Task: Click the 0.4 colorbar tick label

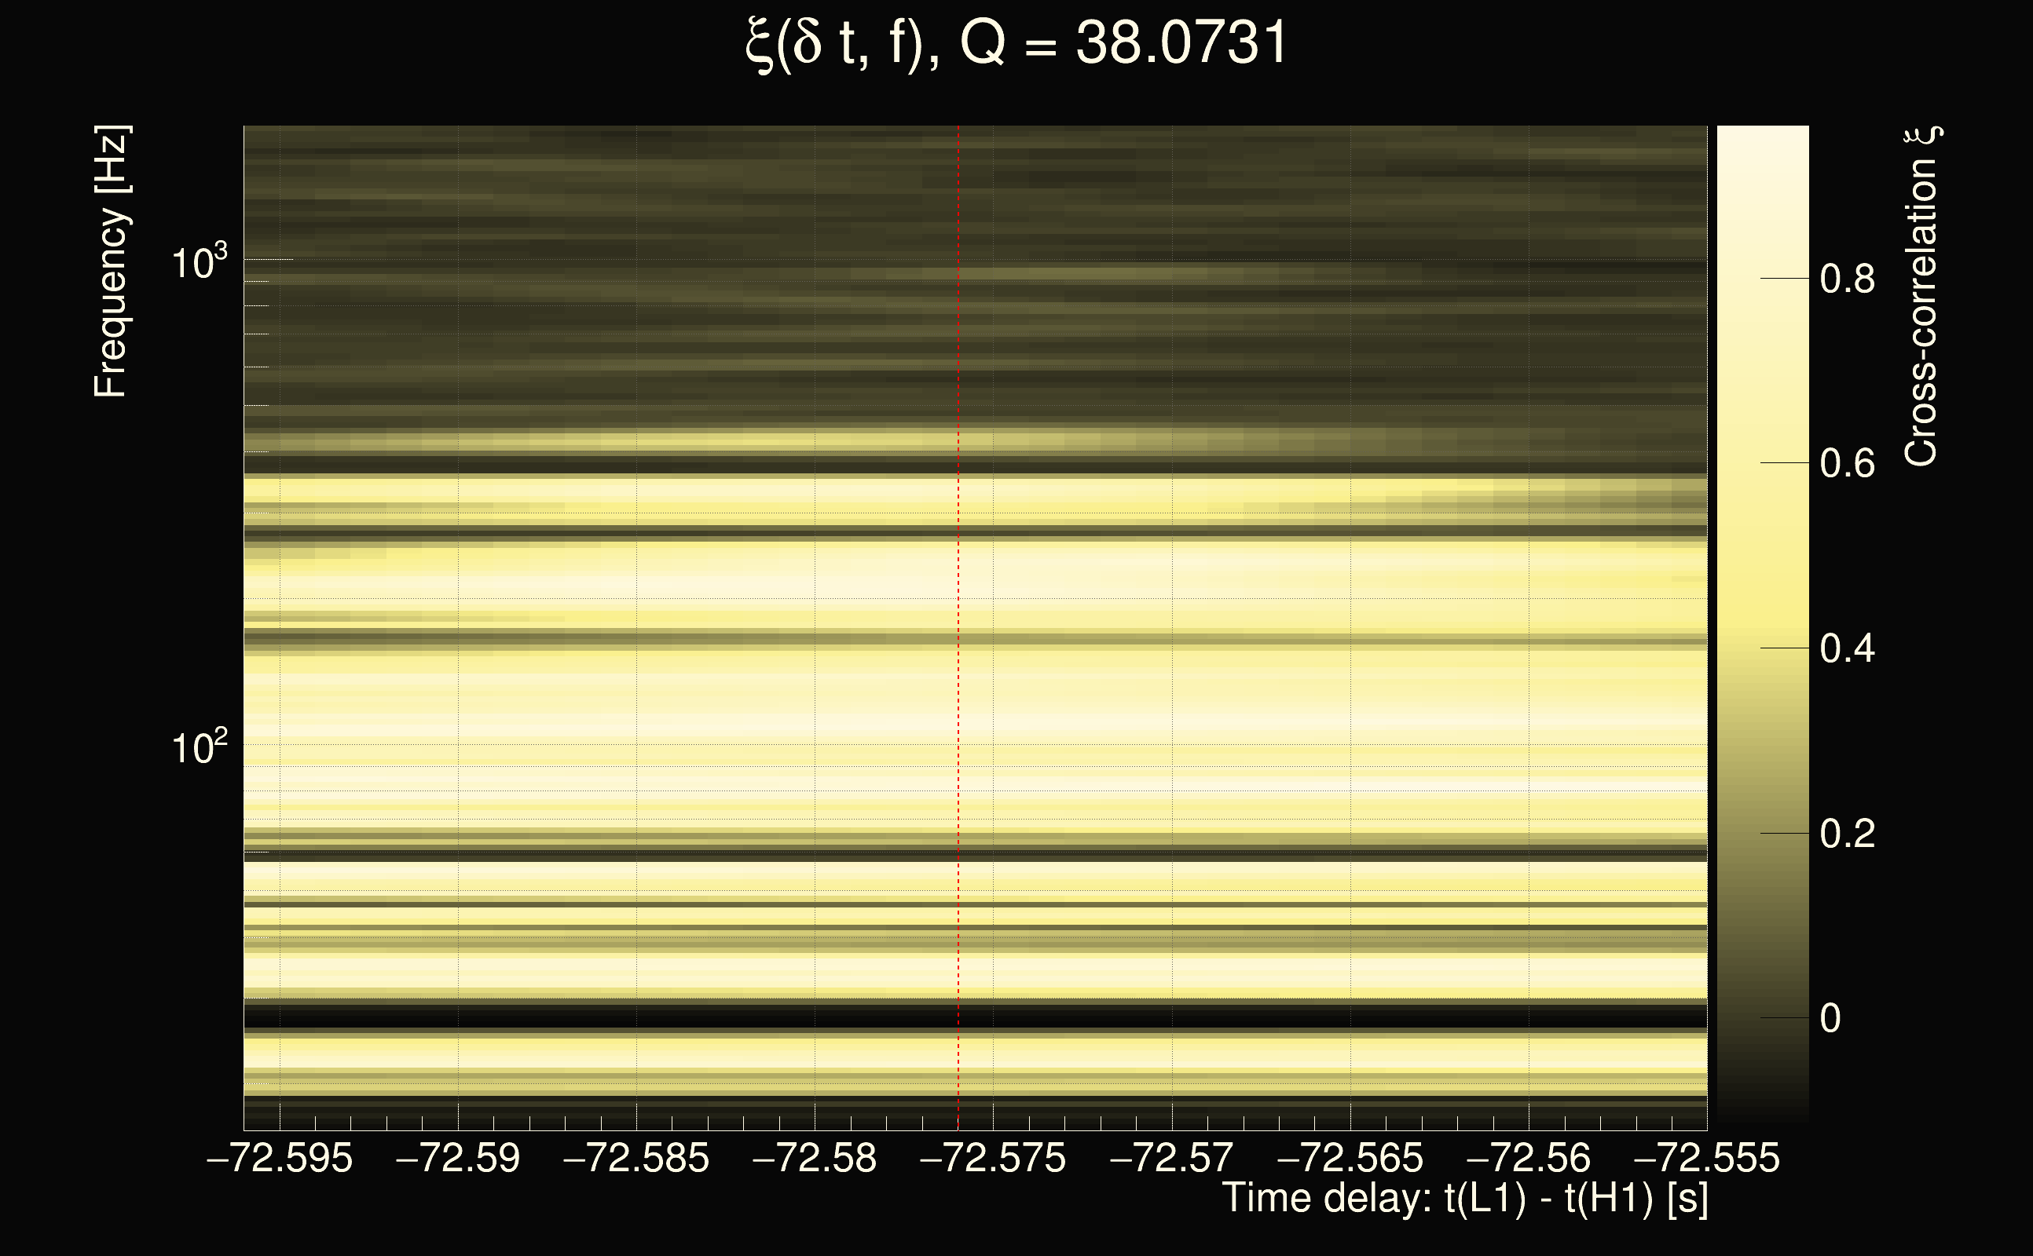Action: 1847,648
